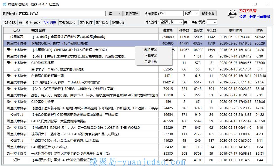Sort by 时长 column header
The height and width of the screenshot is (166, 274).
[x=260, y=31]
